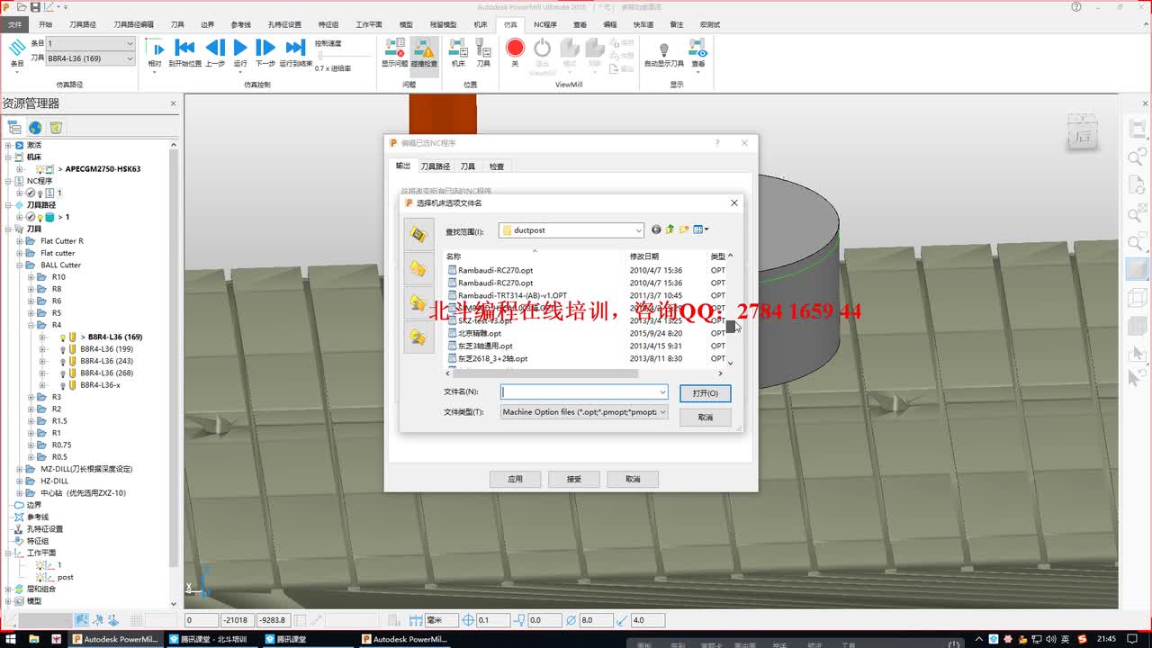1152x648 pixels.
Task: Toggle lightbulb of B8R4-L36 (199) tool
Action: (x=63, y=348)
